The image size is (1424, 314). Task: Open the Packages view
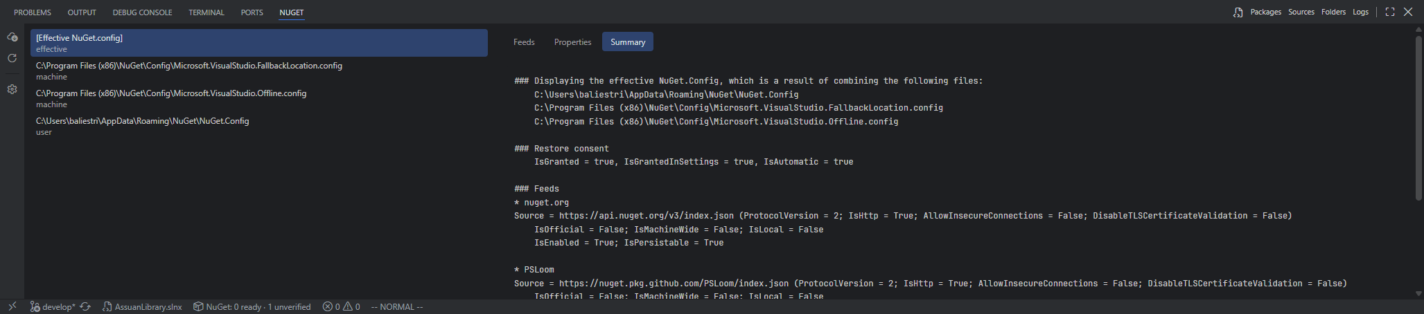1265,12
